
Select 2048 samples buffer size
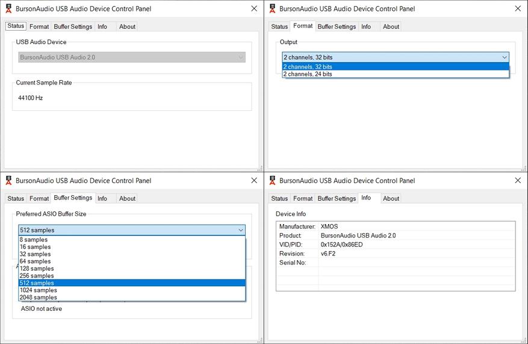132,298
